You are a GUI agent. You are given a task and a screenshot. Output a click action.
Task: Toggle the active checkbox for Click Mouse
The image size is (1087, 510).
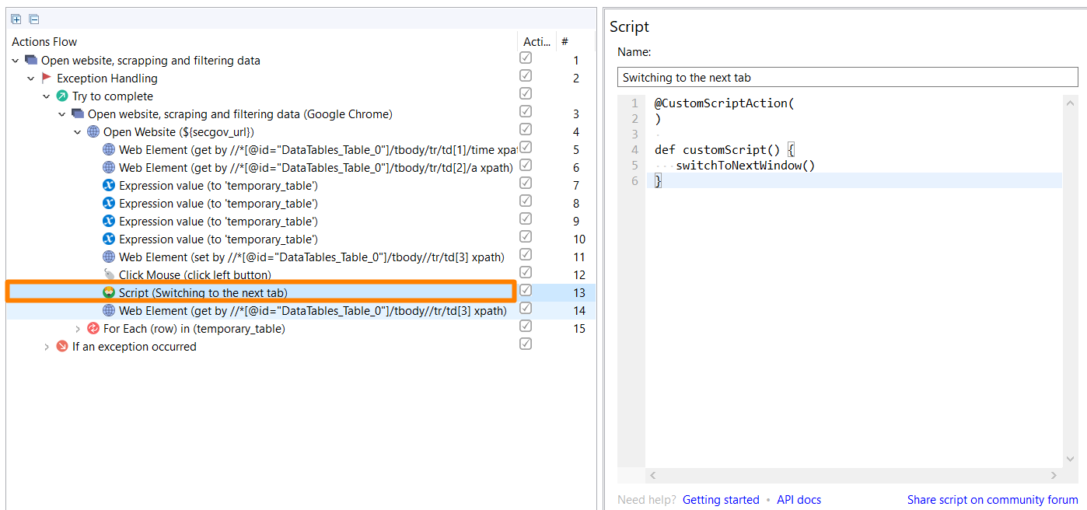point(526,273)
